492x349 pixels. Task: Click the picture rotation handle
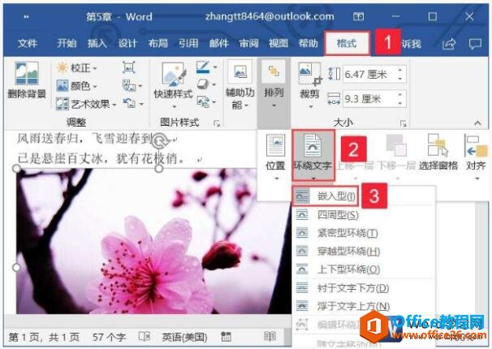tap(159, 140)
